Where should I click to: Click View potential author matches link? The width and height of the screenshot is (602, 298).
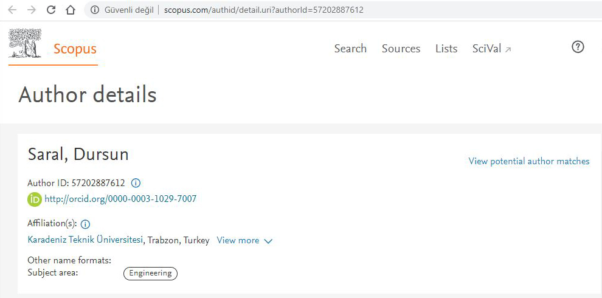(x=528, y=161)
